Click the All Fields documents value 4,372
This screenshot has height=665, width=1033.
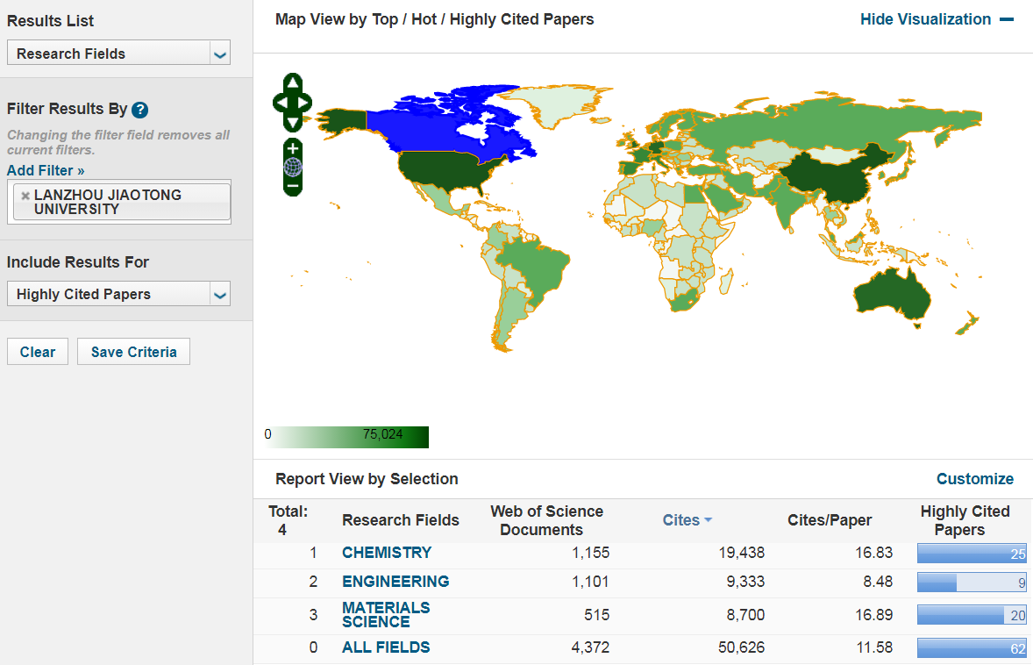click(590, 647)
